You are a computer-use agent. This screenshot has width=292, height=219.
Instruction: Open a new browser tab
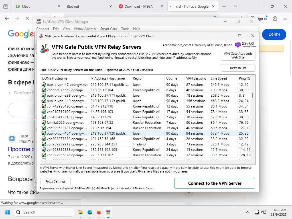point(224,6)
